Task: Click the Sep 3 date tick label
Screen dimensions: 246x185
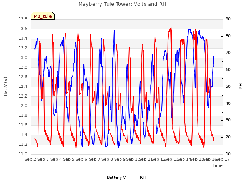Action: coord(43,159)
